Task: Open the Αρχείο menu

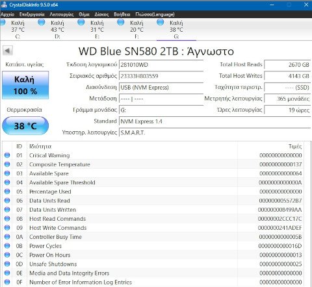Action: pos(8,14)
